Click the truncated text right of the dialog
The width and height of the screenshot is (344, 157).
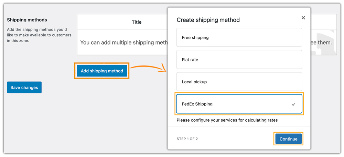(x=321, y=43)
